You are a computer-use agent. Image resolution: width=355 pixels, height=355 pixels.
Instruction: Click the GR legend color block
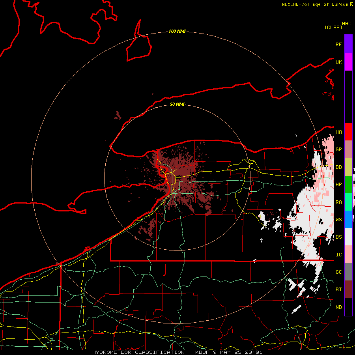[x=348, y=149]
